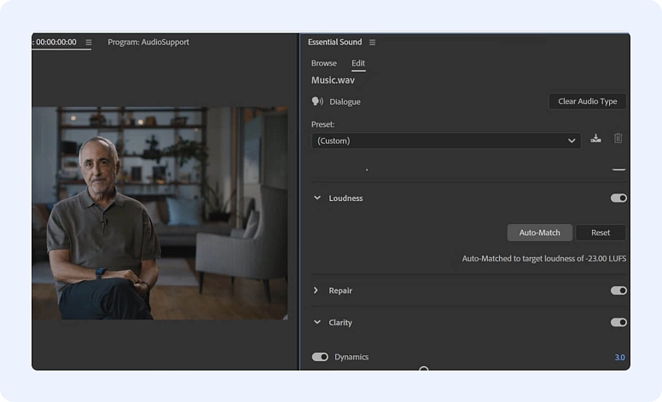Screen dimensions: 662x402
Task: Click the Clear Audio Type button
Action: pyautogui.click(x=587, y=101)
